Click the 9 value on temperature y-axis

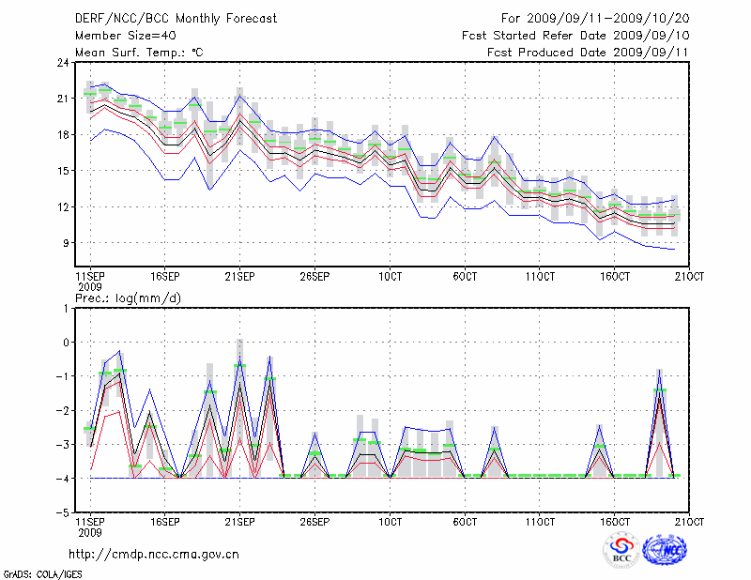(65, 242)
